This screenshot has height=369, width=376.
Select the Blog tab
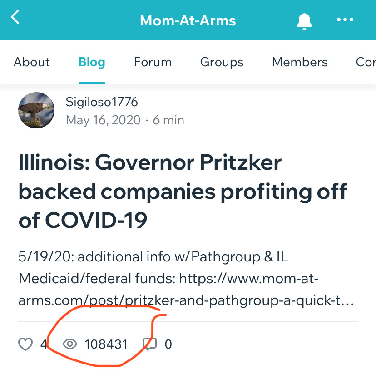[x=92, y=63]
